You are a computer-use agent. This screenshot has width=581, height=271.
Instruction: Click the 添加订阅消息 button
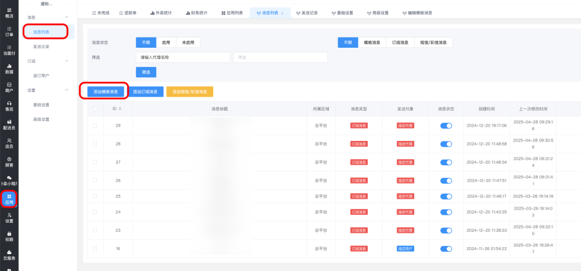click(145, 91)
